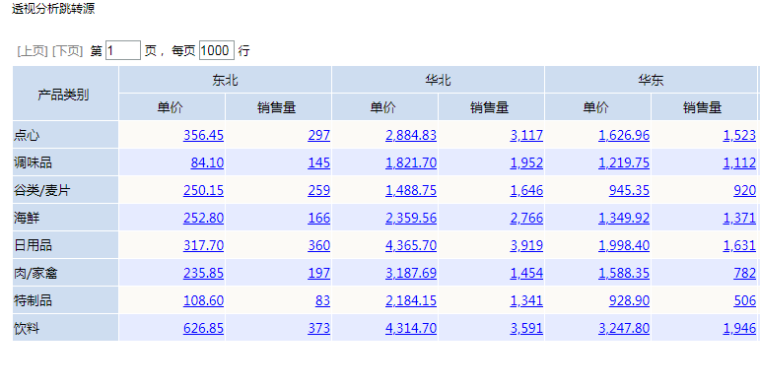Click the 197 sales link
Screen dimensions: 760x387
click(319, 273)
